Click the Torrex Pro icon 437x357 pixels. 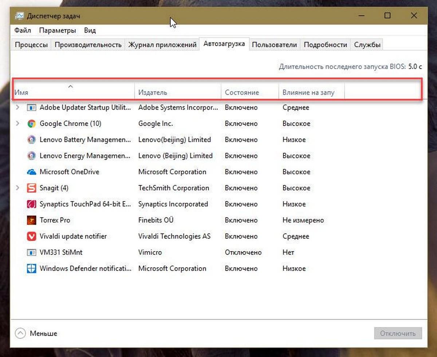[x=32, y=220]
